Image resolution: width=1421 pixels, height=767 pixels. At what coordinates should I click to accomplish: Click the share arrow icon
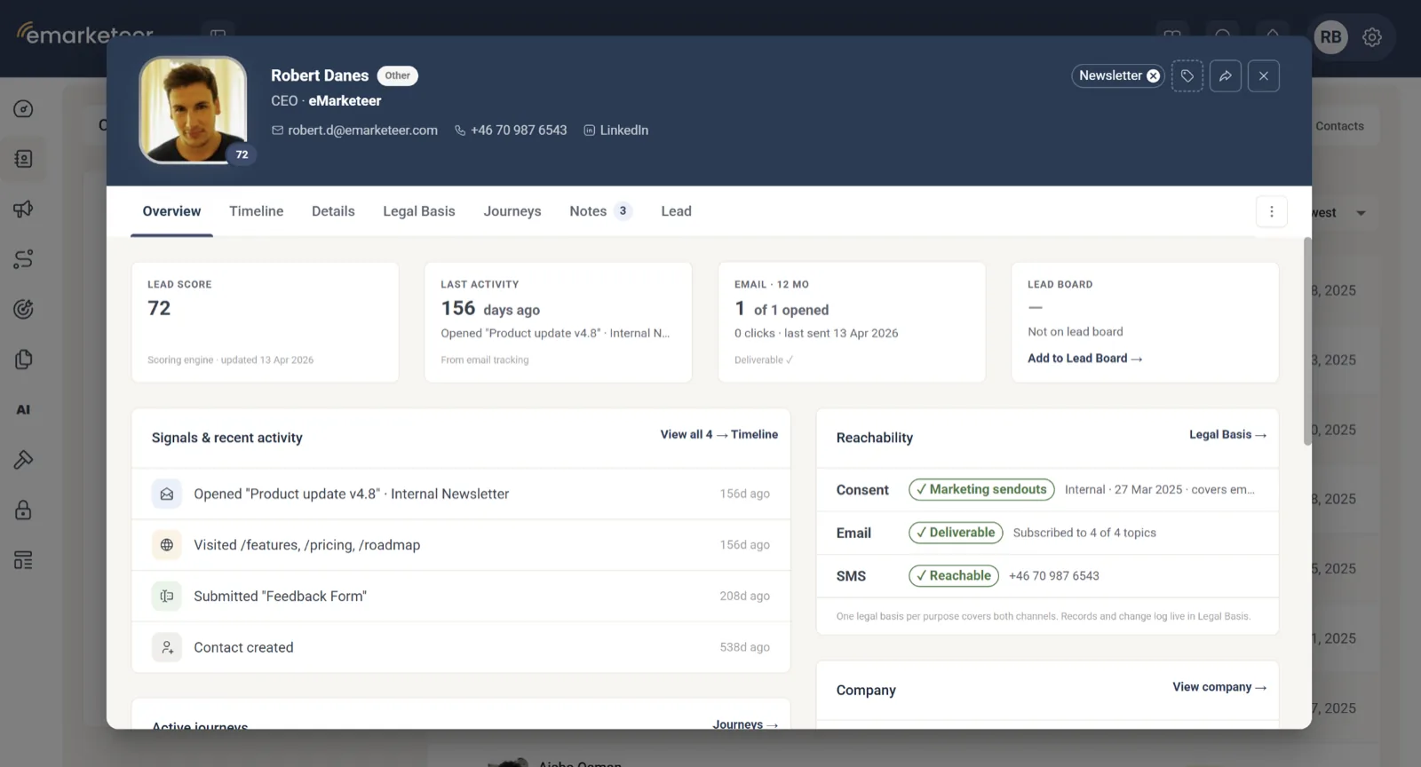tap(1226, 76)
